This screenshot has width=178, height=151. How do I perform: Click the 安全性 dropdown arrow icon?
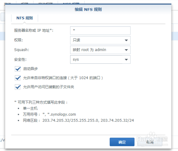[x=126, y=59]
